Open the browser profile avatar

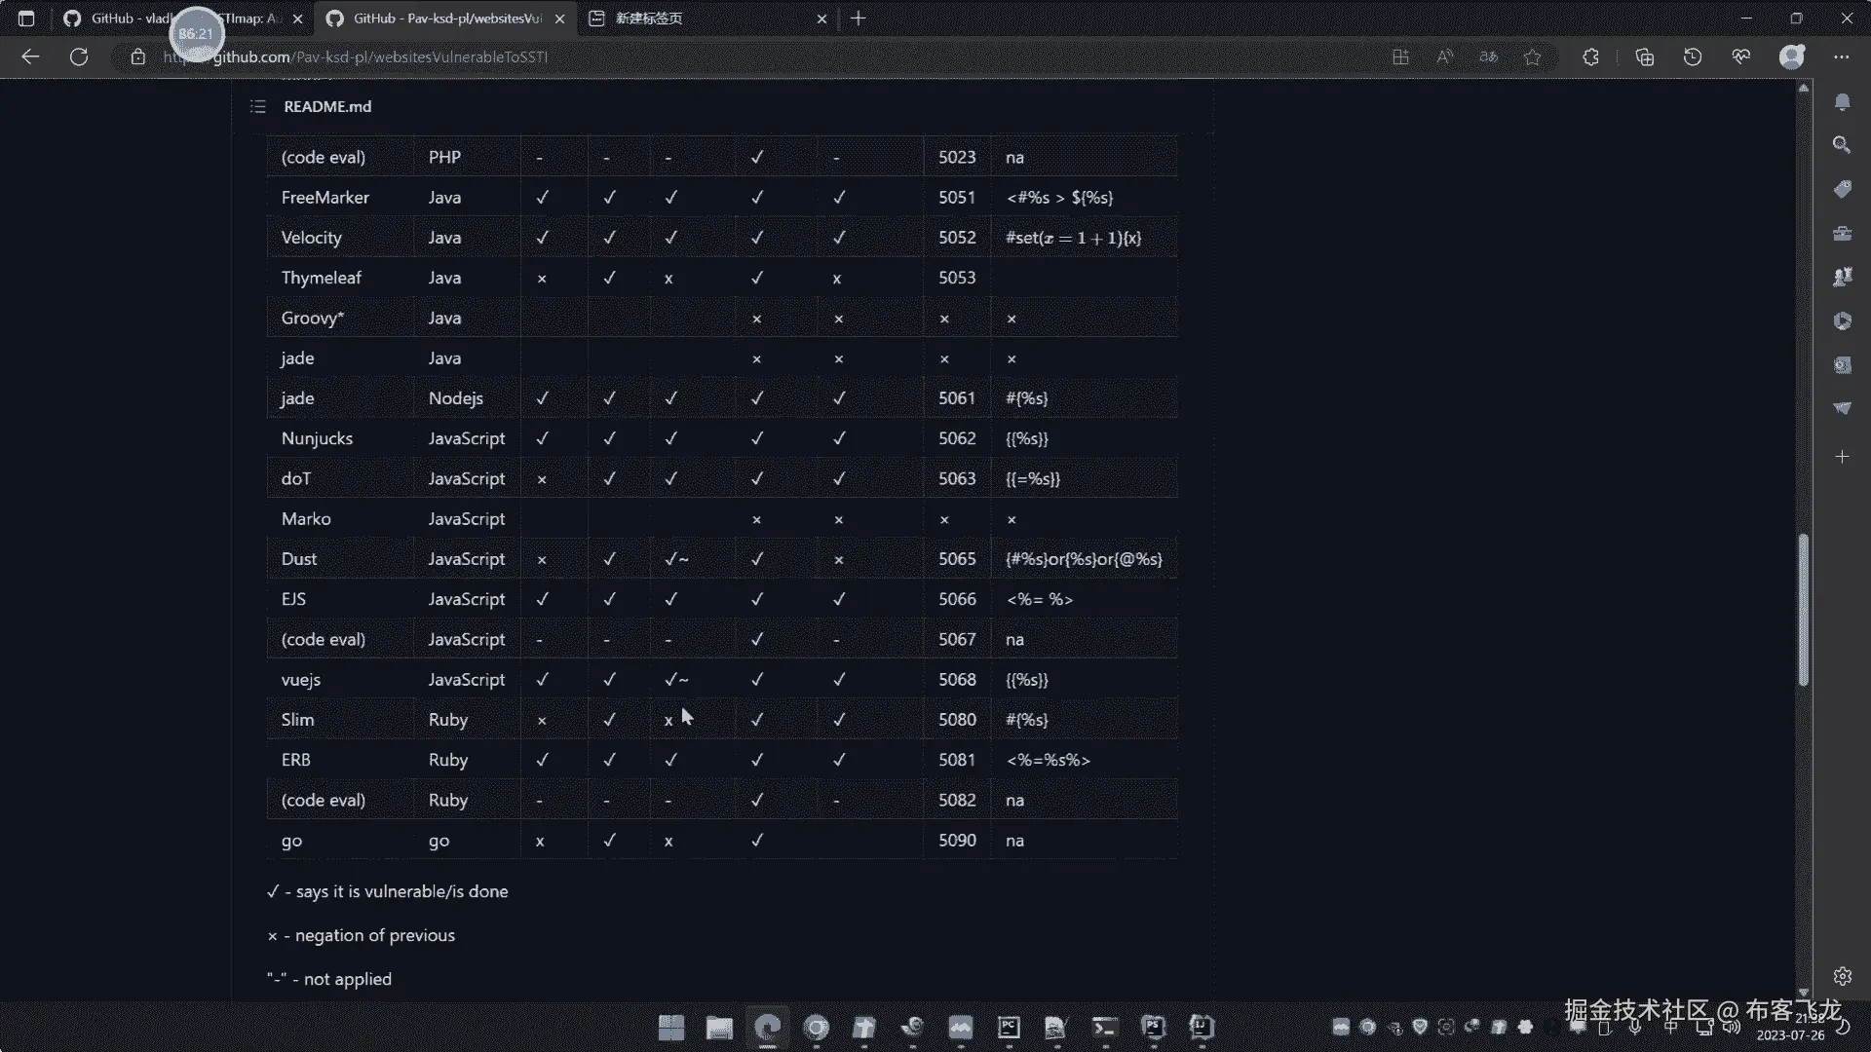tap(1791, 56)
